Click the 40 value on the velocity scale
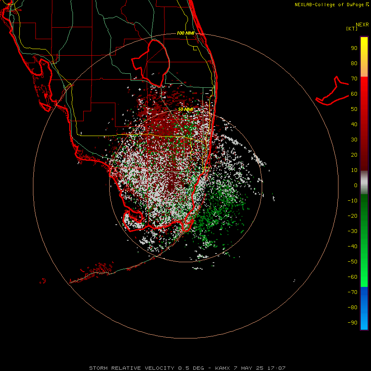The image size is (371, 371). [354, 124]
